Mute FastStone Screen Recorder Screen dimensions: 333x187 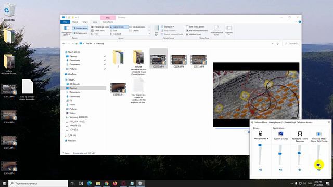click(300, 170)
